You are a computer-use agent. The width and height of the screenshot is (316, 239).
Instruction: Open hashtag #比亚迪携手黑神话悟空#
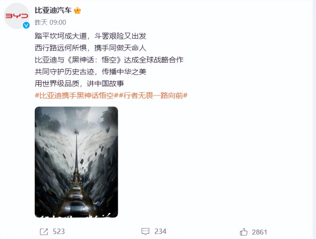coord(76,95)
